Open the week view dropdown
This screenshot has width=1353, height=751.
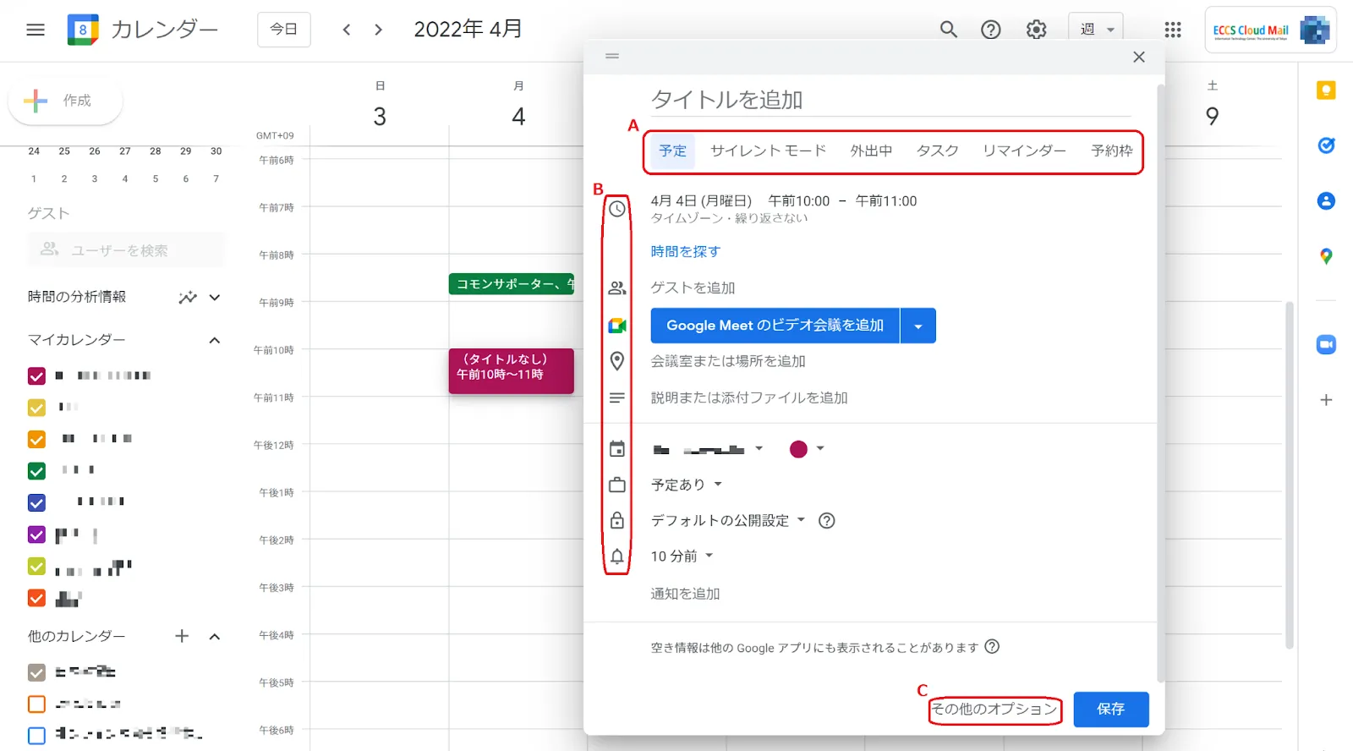1096,30
